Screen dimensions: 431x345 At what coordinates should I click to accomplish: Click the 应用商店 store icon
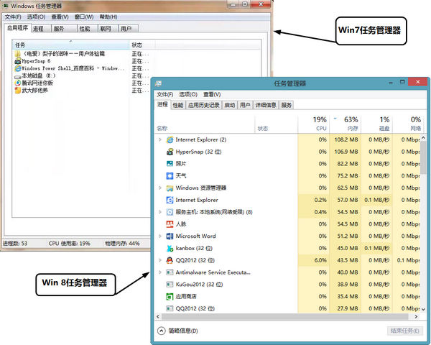pos(170,296)
